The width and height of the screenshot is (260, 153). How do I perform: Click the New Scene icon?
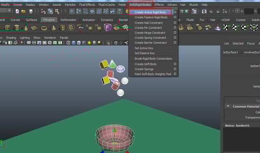click(17, 11)
